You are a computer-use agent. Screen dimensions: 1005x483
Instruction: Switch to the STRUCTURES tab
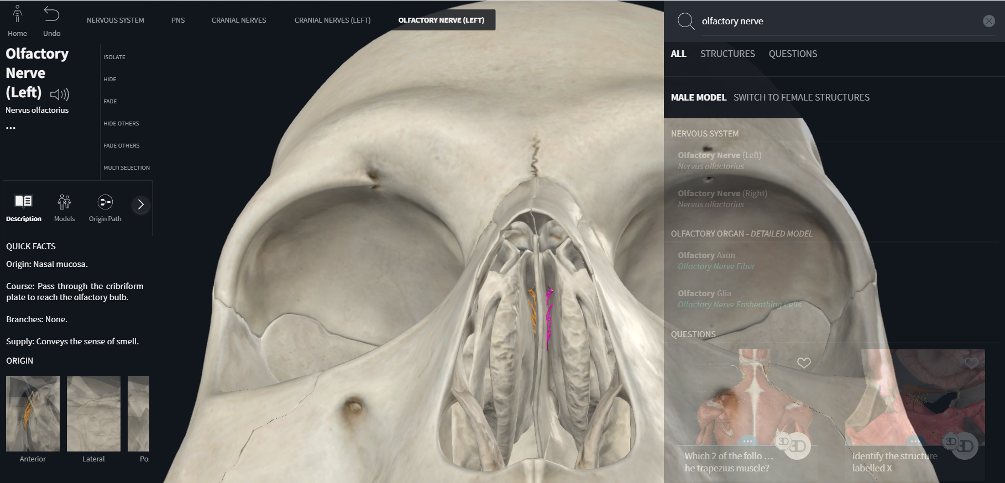pos(727,54)
